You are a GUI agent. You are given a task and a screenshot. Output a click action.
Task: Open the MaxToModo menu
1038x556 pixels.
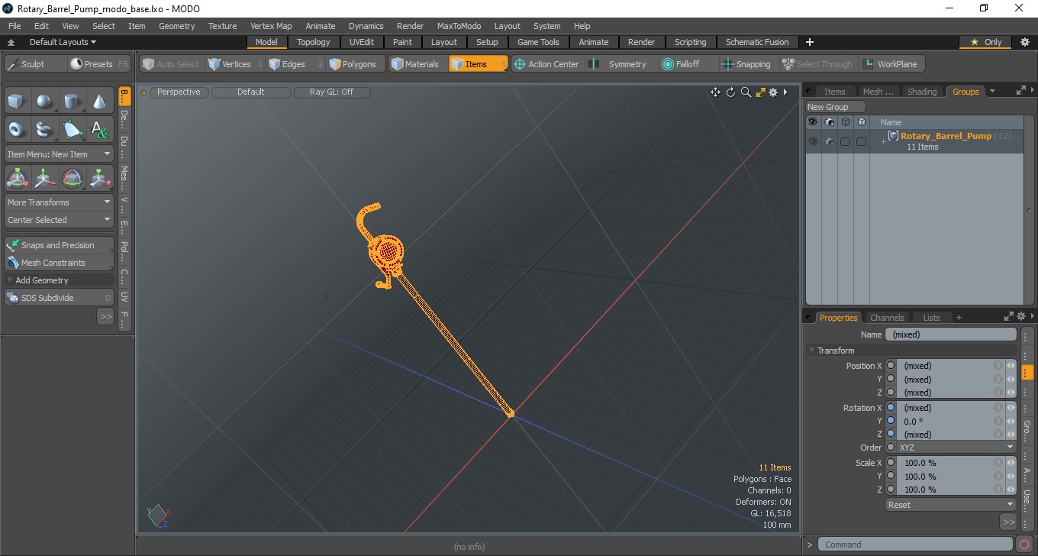coord(459,26)
